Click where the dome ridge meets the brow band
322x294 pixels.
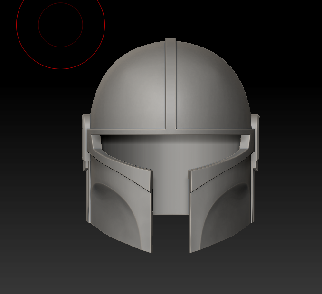tap(170, 129)
